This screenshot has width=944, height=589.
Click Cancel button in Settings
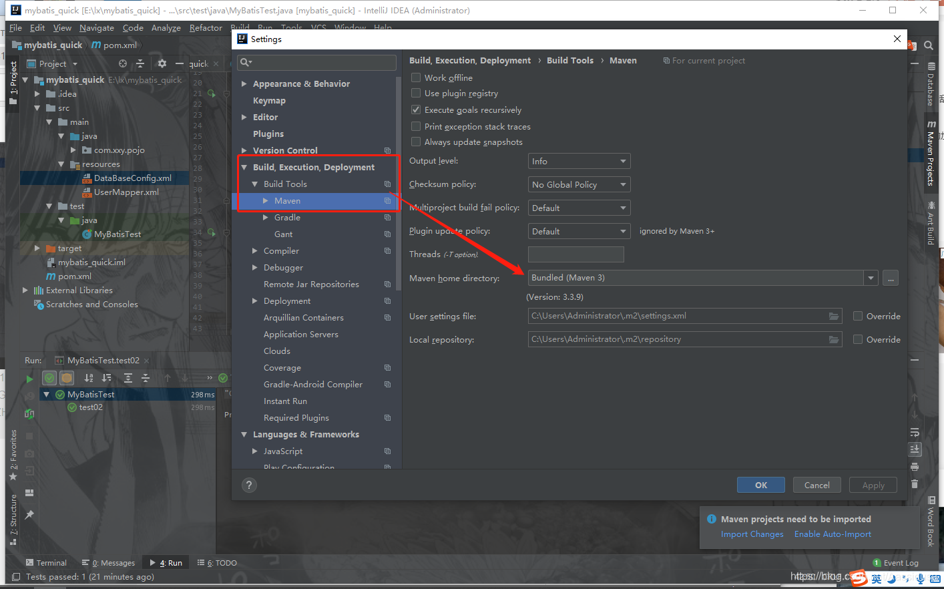click(x=817, y=485)
